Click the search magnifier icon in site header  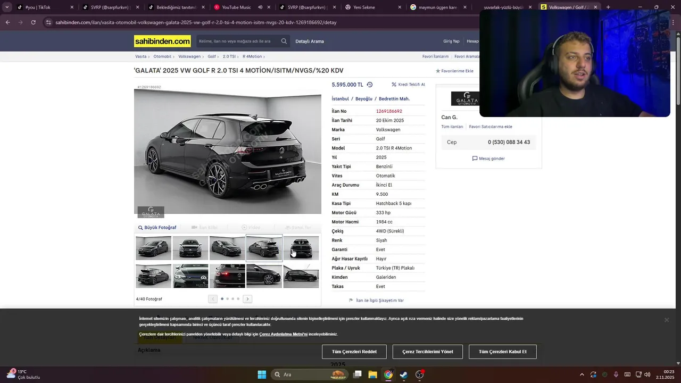tap(284, 41)
